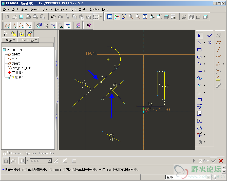Image resolution: width=227 pixels, height=181 pixels.
Task: Toggle datum points display
Action: pos(21,26)
